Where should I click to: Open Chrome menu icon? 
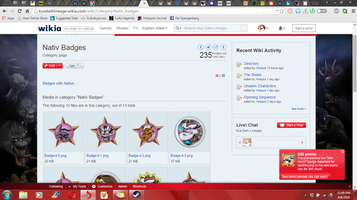[x=353, y=11]
